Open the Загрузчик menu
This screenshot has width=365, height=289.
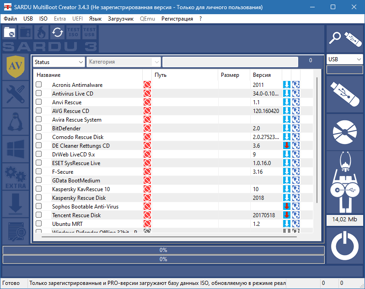121,19
